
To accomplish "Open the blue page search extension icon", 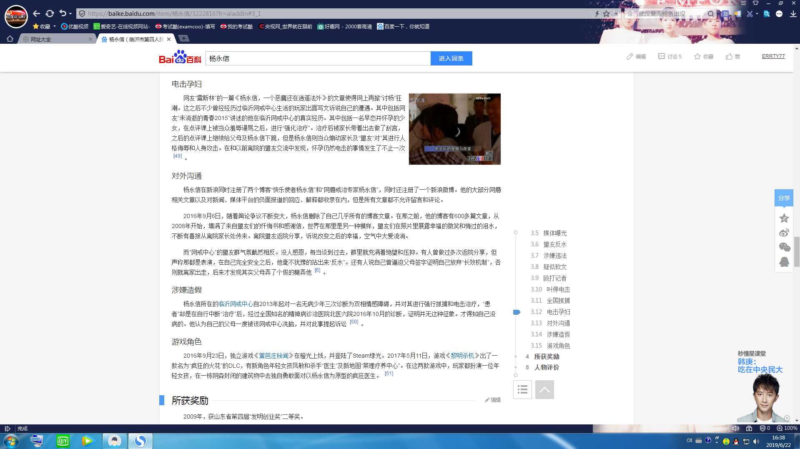I will tap(767, 14).
